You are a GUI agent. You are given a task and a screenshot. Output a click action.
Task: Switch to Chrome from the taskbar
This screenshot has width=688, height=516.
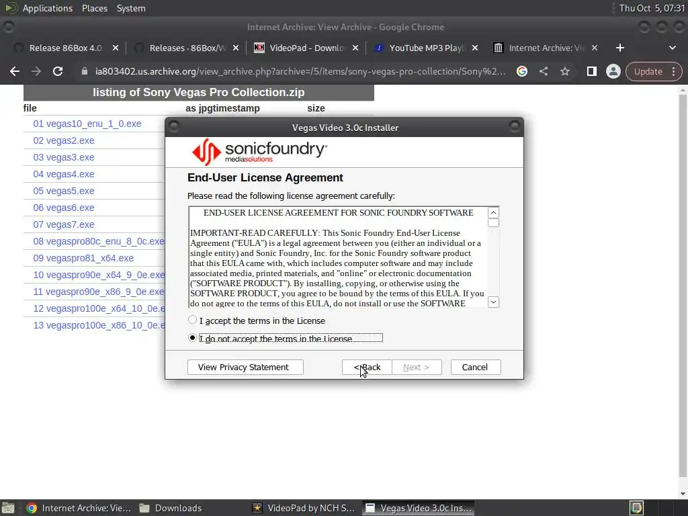coord(79,508)
